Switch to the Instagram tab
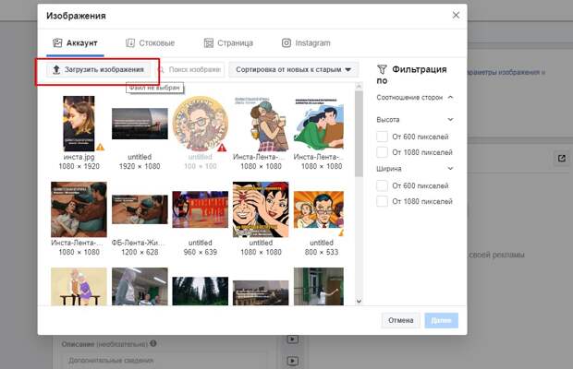573x369 pixels. pos(306,43)
